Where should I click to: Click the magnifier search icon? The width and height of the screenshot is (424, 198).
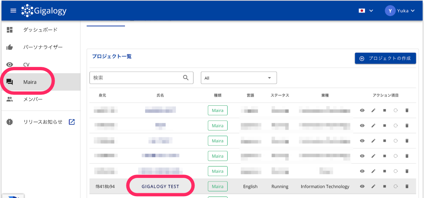[x=186, y=78]
